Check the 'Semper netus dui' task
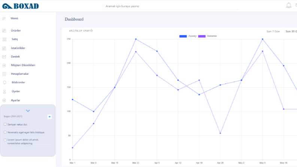Screen dimensions: 297x167 [x=5, y=124]
